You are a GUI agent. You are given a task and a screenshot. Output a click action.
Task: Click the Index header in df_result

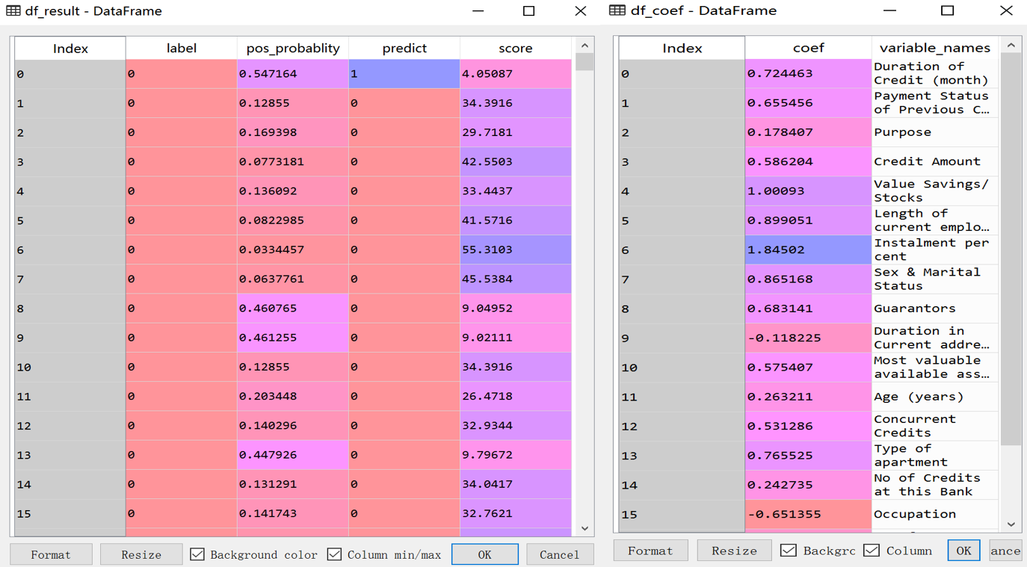[70, 48]
